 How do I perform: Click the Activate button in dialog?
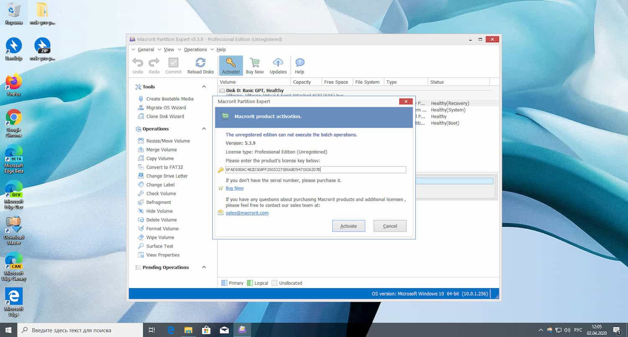tap(348, 226)
